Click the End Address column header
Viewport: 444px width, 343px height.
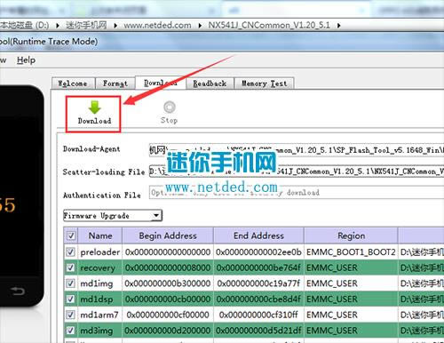(x=258, y=235)
